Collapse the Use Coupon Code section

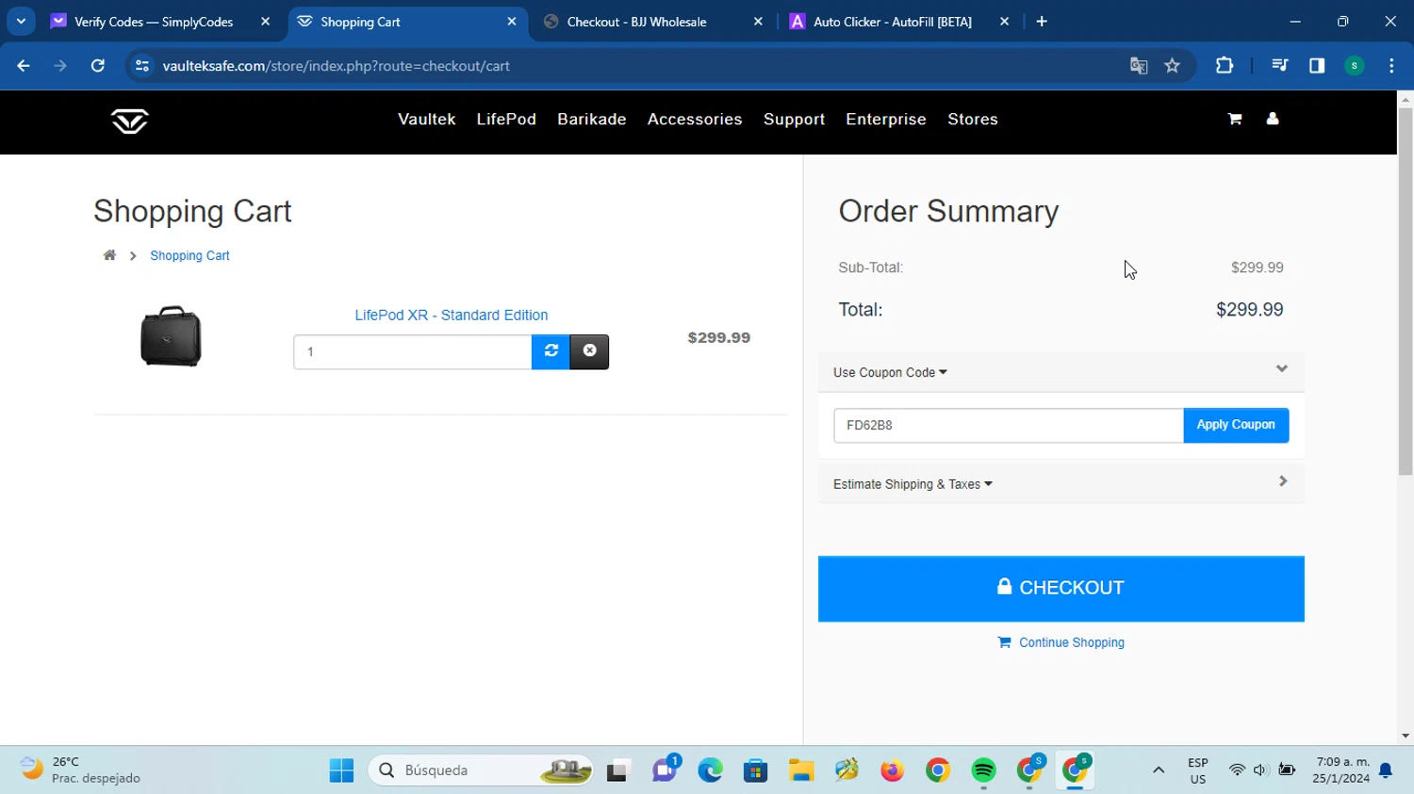(890, 373)
